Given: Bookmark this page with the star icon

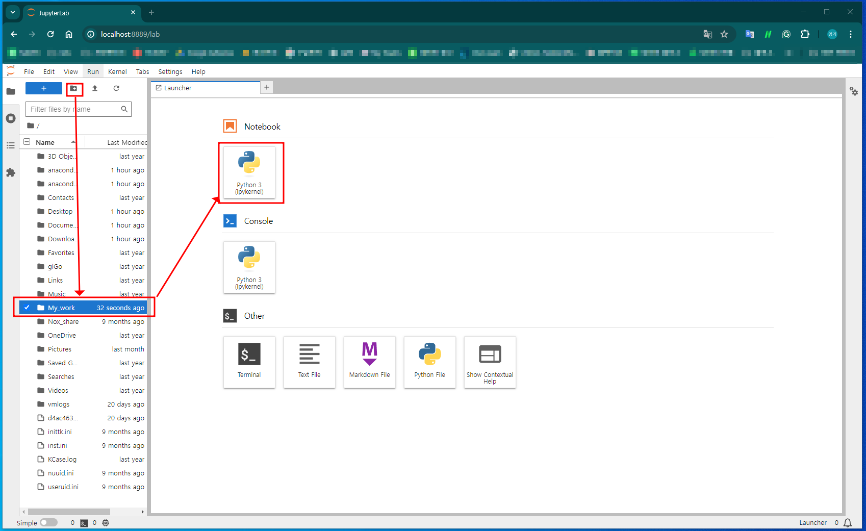Looking at the screenshot, I should 724,34.
